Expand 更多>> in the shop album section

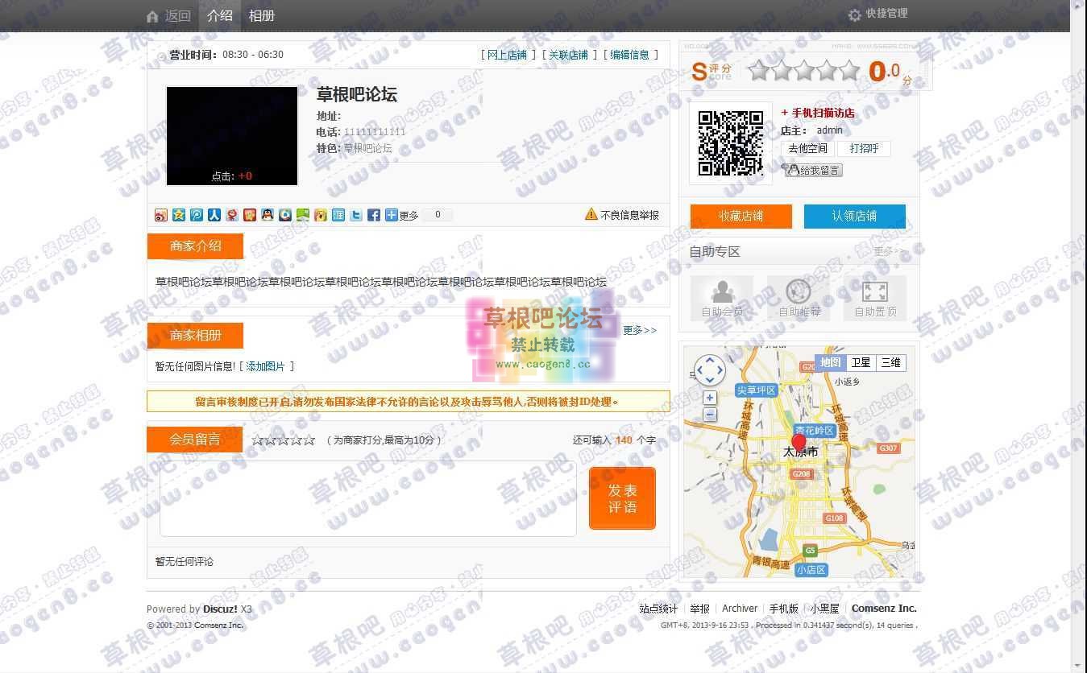[639, 330]
